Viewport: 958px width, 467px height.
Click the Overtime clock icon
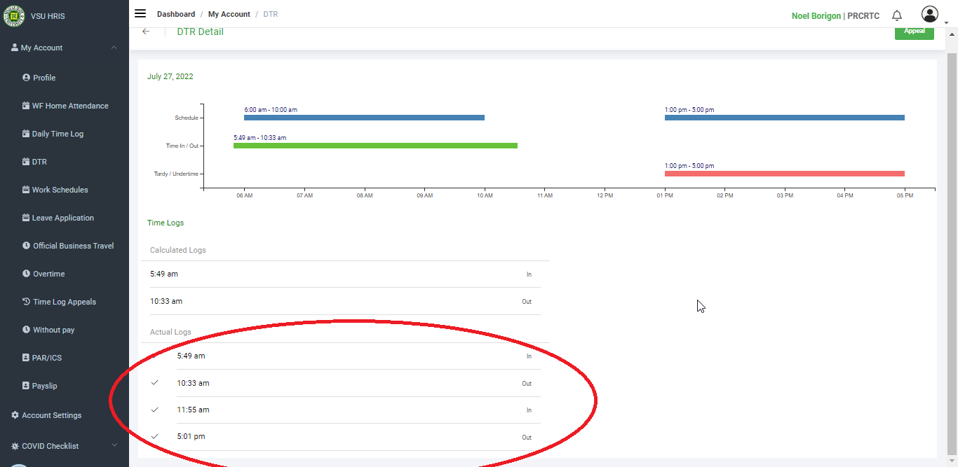(27, 274)
